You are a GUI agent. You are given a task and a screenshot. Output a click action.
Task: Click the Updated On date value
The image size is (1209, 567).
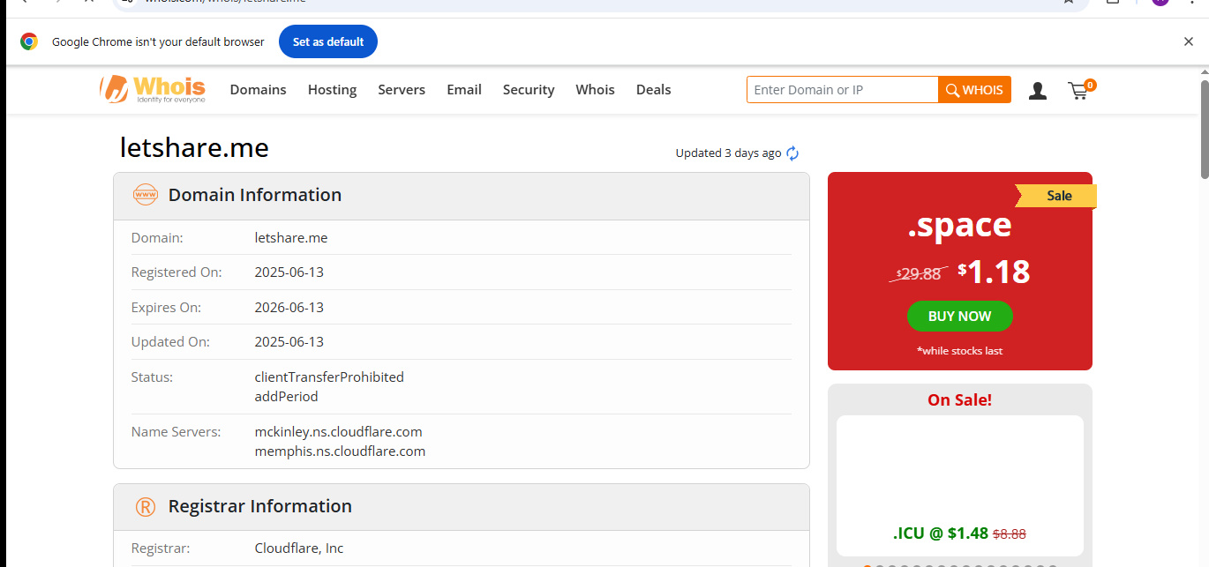pos(289,342)
